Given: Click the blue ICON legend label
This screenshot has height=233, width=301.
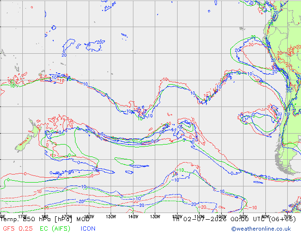Looking at the screenshot, I should click(x=88, y=228).
